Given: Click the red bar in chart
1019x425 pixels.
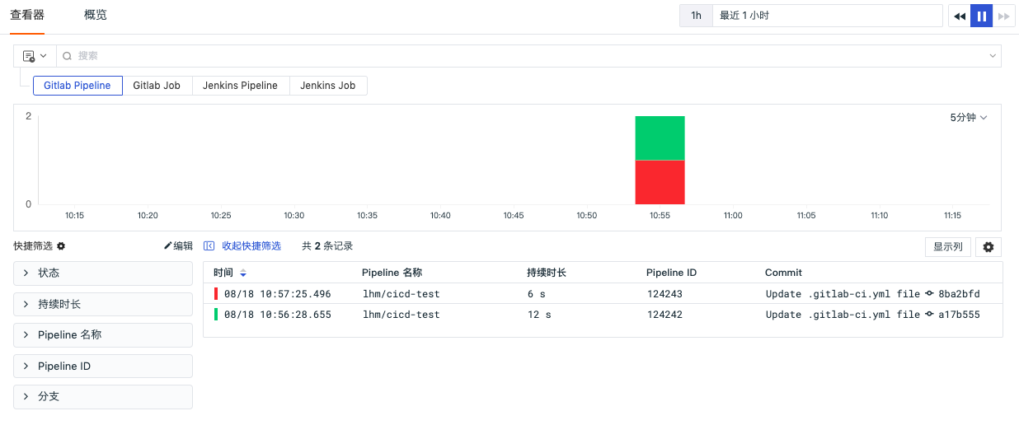Looking at the screenshot, I should coord(660,182).
